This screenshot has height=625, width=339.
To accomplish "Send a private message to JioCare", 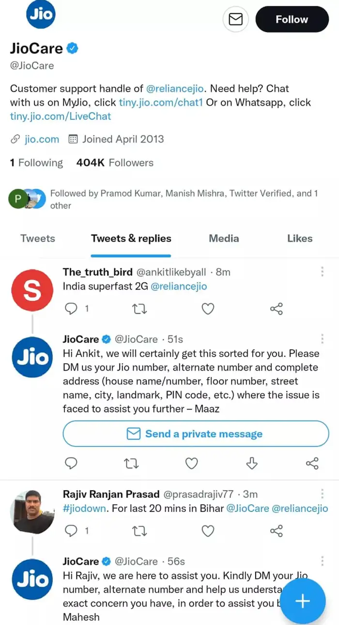I will coord(196,434).
